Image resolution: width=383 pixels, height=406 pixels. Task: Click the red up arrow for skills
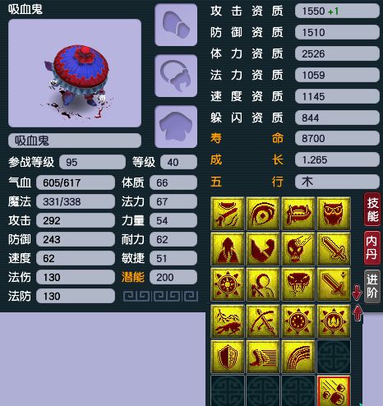tap(358, 313)
